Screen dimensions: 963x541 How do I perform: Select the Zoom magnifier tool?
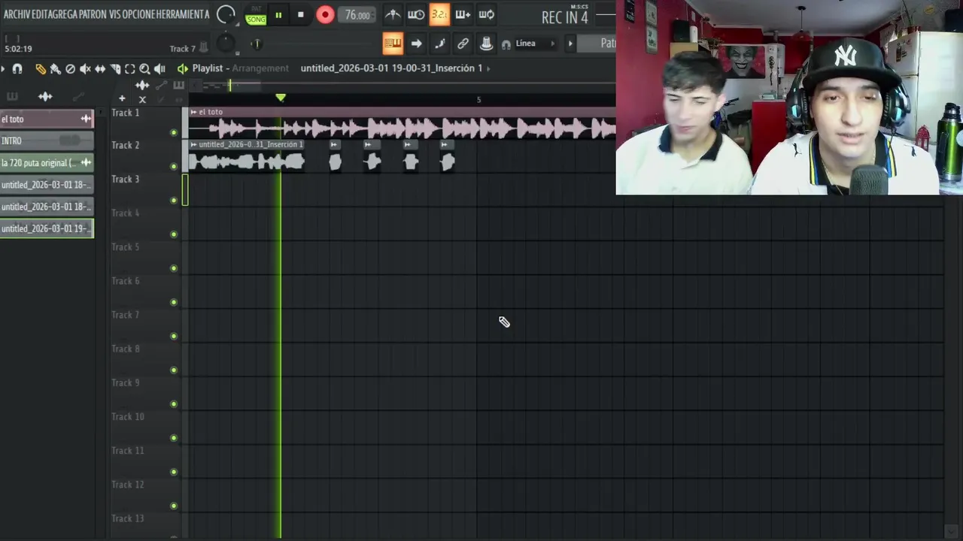(x=144, y=69)
